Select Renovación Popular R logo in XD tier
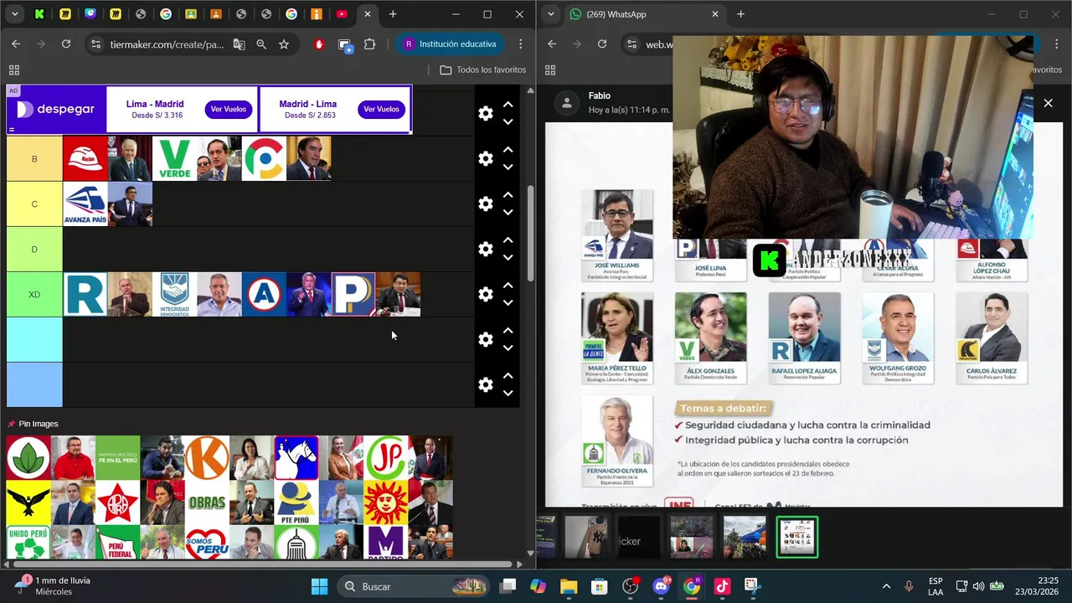The width and height of the screenshot is (1072, 603). tap(85, 294)
